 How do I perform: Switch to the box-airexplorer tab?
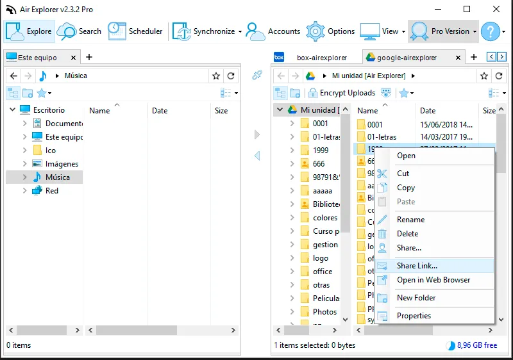[315, 58]
